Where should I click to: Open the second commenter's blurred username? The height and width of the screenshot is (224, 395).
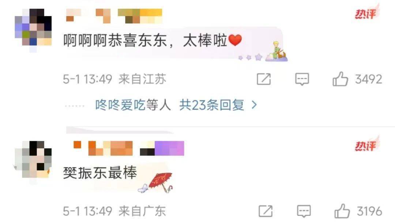(x=128, y=148)
